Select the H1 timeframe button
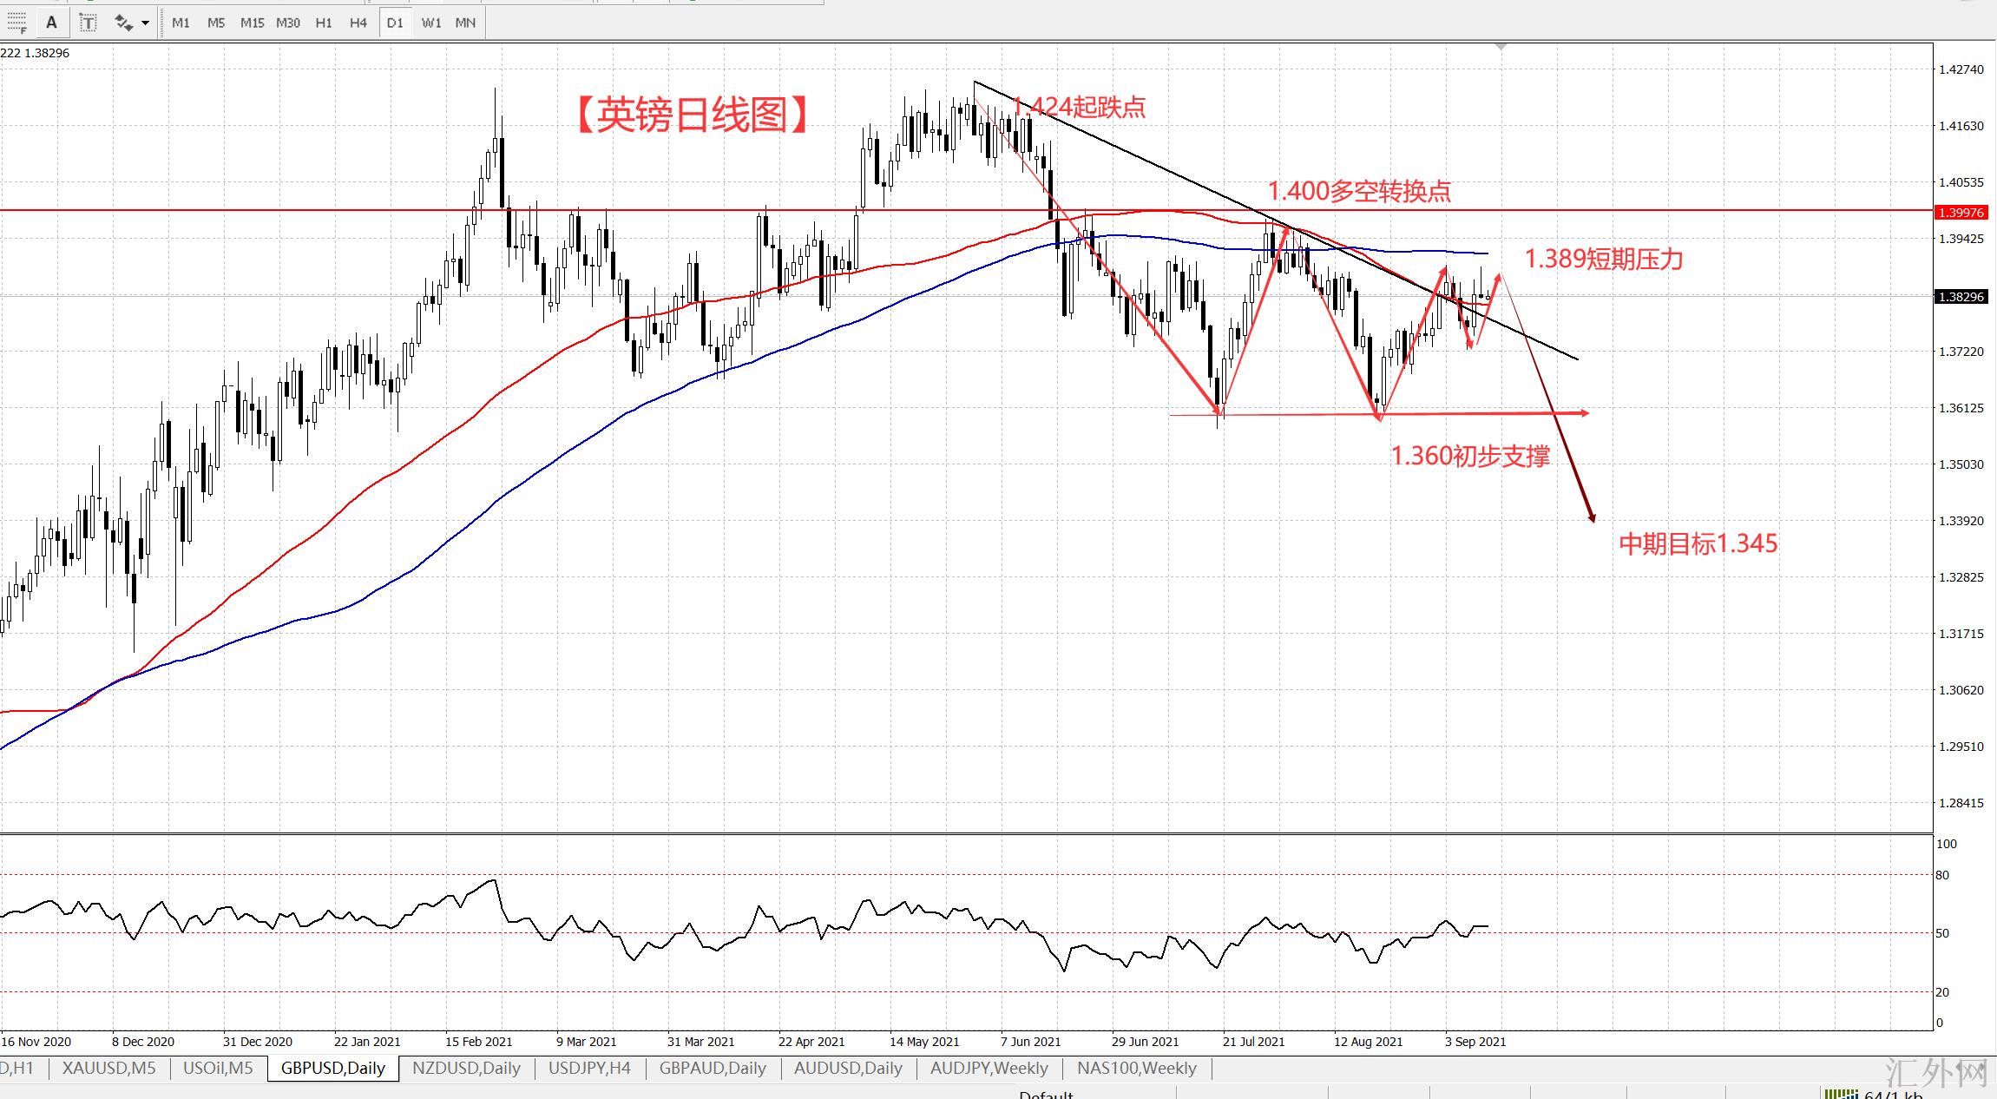Screen dimensions: 1997x1099 [x=323, y=23]
